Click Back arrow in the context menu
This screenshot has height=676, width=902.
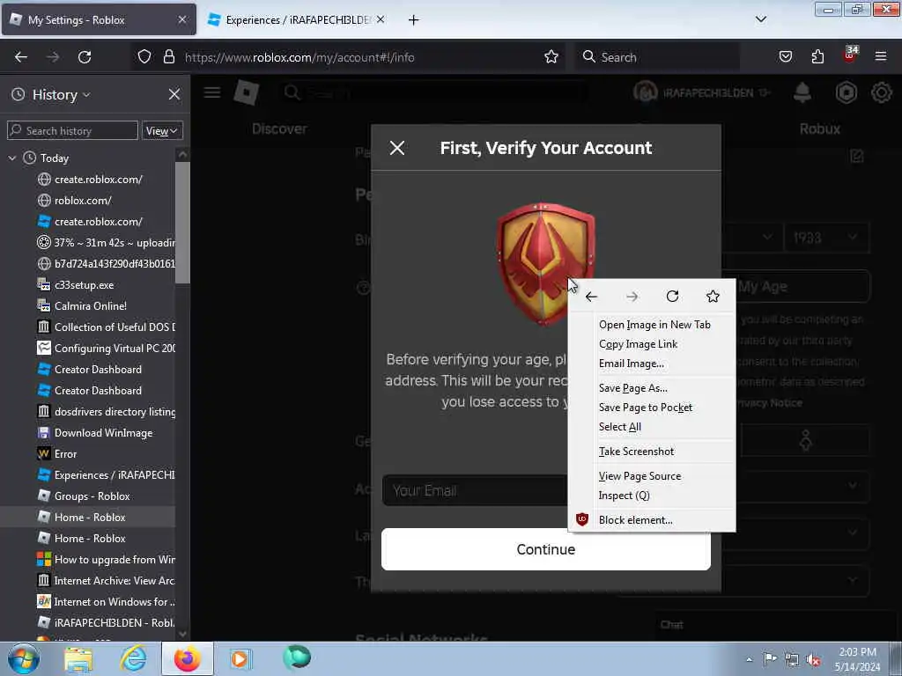click(591, 297)
